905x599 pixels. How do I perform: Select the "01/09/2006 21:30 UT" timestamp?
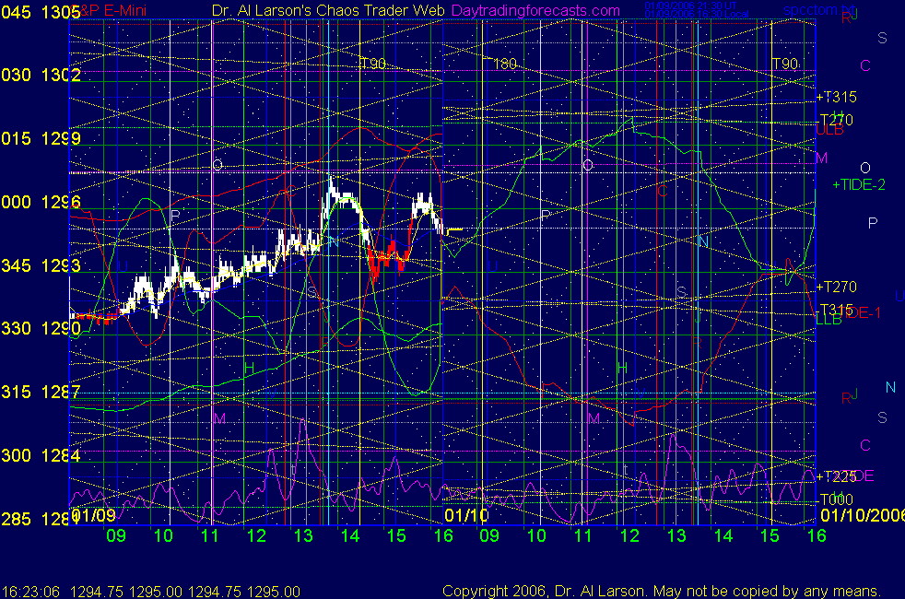(x=690, y=6)
